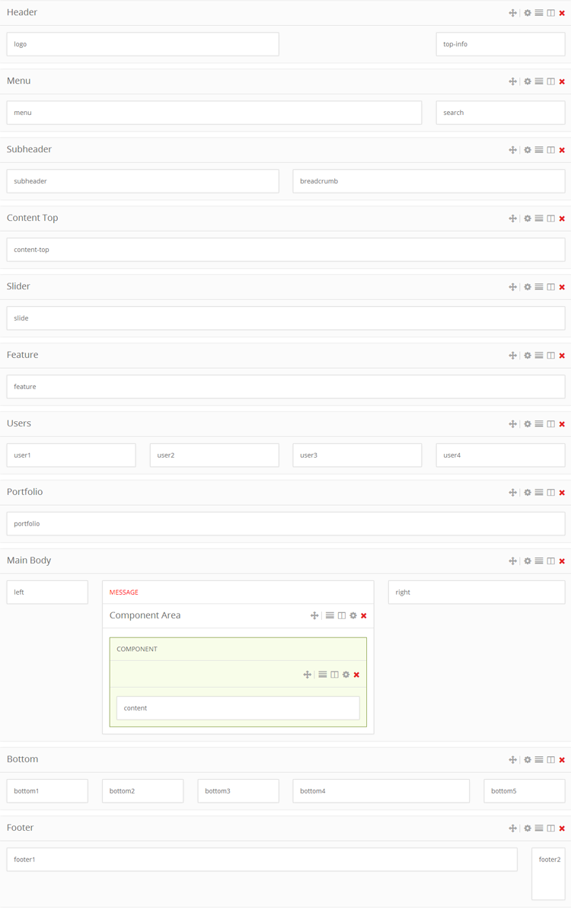The width and height of the screenshot is (571, 910).
Task: Select the top-info position block
Action: coord(500,44)
